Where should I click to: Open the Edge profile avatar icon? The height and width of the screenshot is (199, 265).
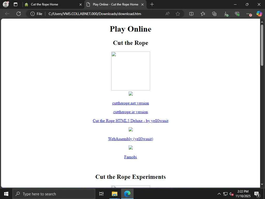6,4
